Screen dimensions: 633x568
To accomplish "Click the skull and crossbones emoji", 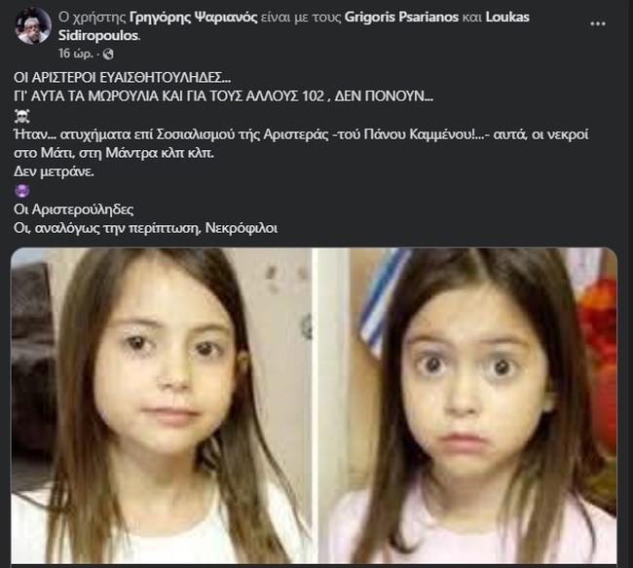I will (x=21, y=116).
